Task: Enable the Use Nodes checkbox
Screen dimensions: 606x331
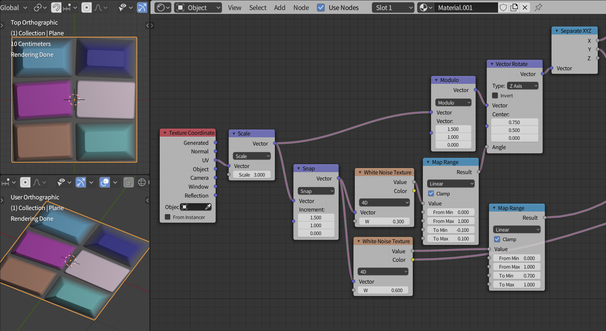Action: point(321,7)
